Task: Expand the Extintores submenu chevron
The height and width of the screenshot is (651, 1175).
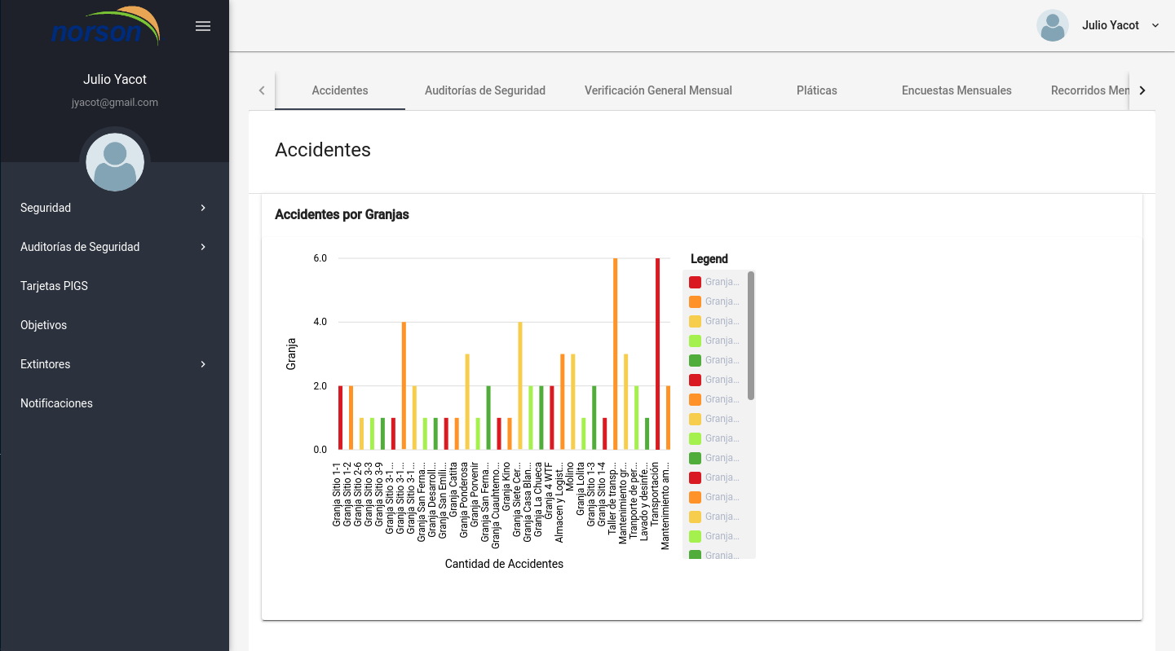Action: [203, 364]
